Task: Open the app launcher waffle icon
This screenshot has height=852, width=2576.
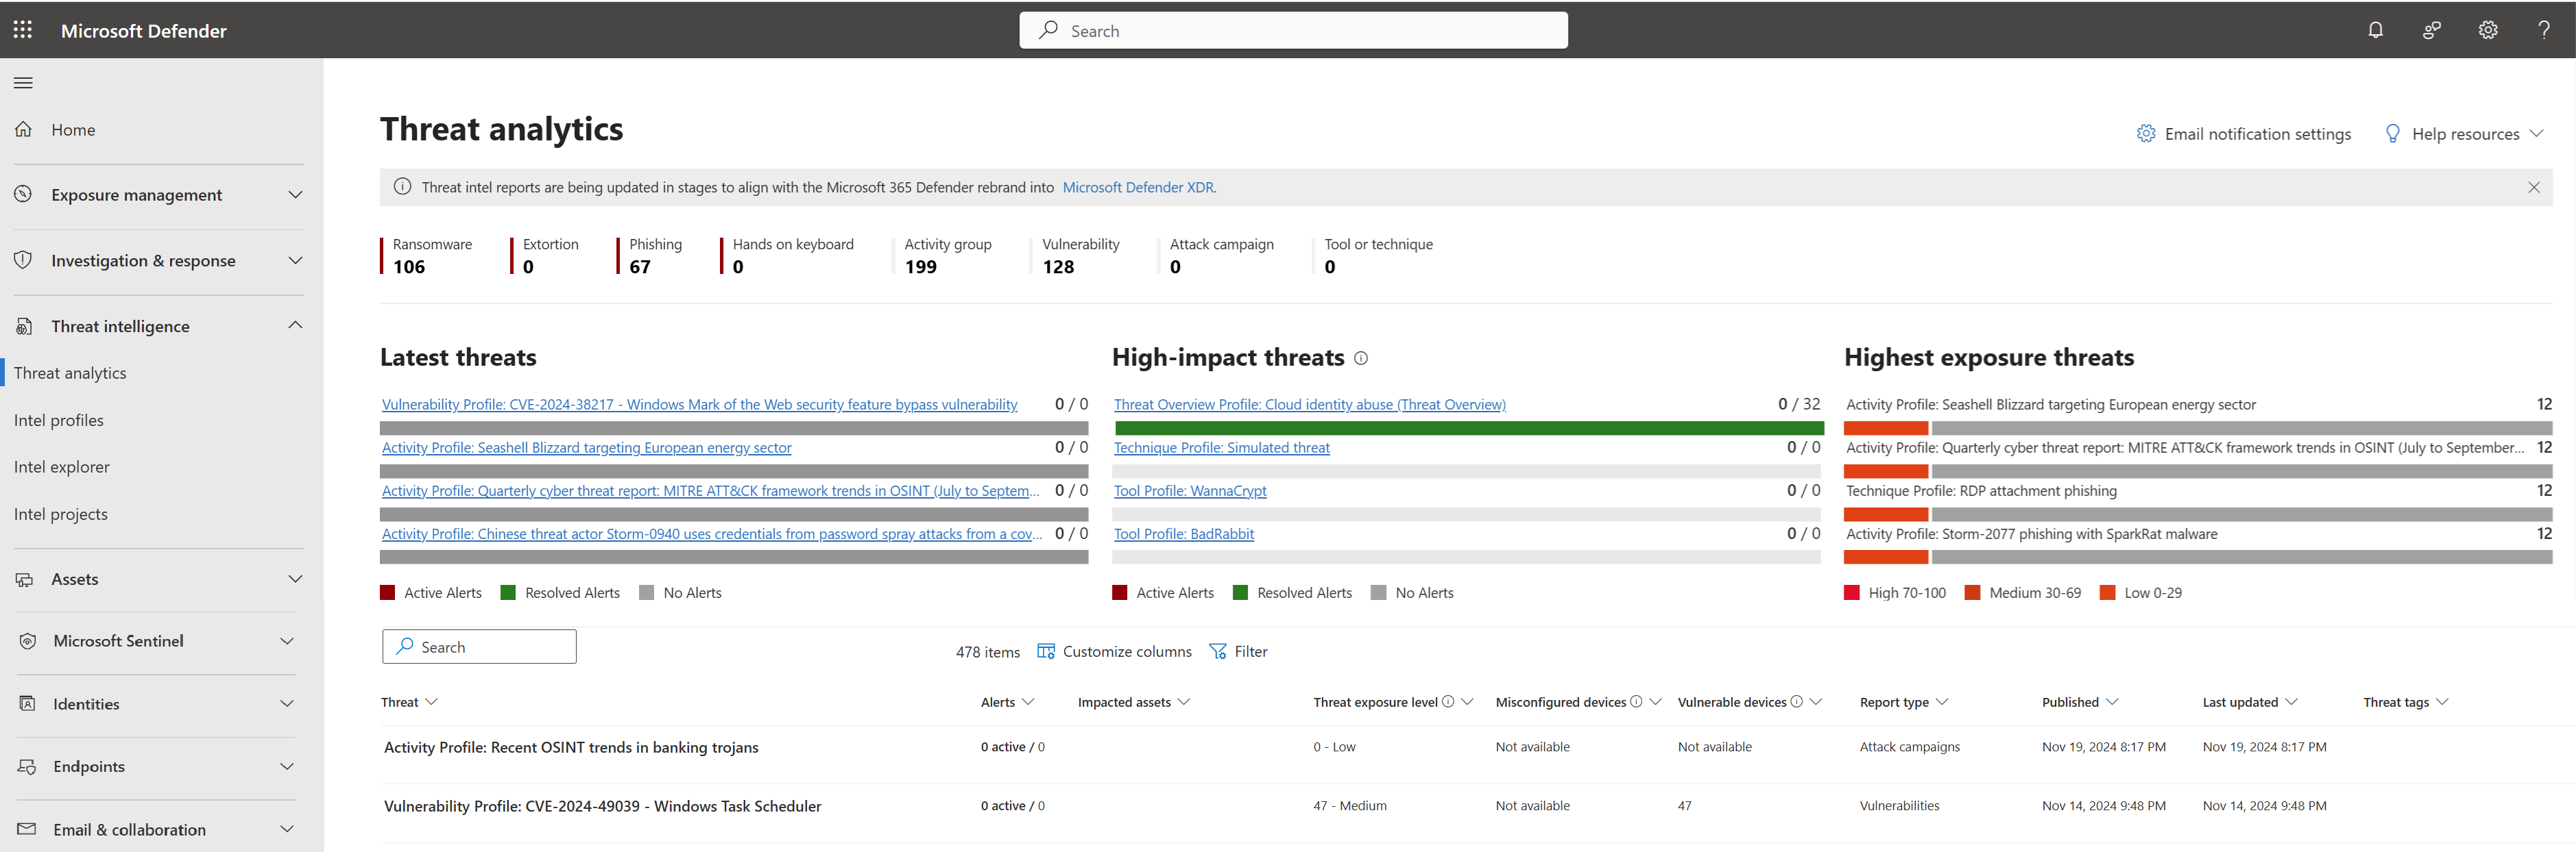Action: (x=23, y=30)
